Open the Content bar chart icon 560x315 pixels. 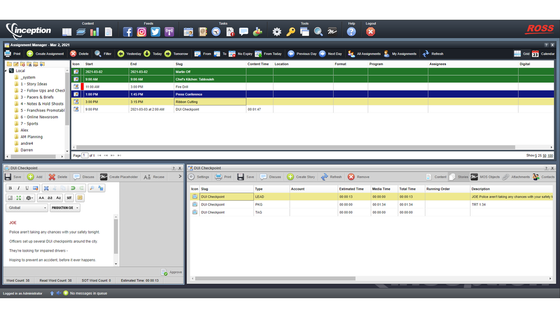(95, 32)
